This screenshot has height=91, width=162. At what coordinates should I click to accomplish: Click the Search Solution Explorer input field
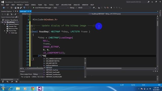[x=8, y=17]
